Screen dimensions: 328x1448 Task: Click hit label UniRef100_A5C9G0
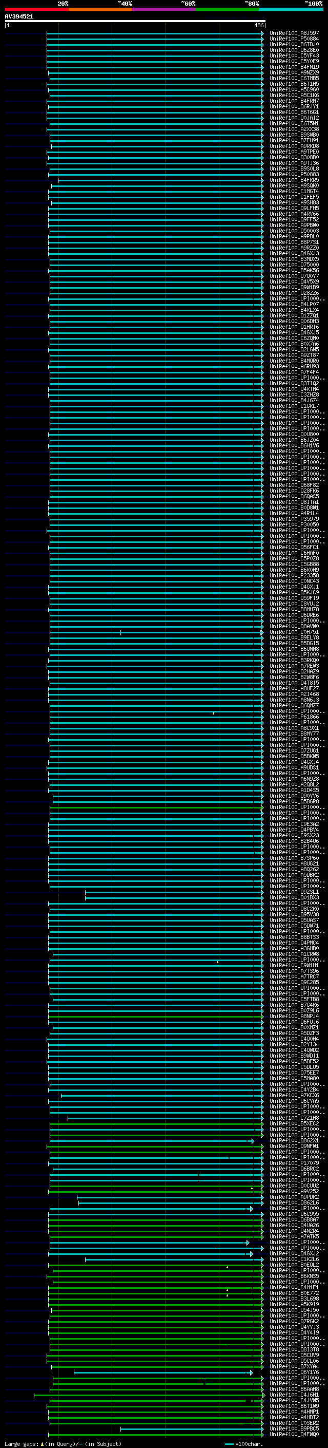coord(294,90)
